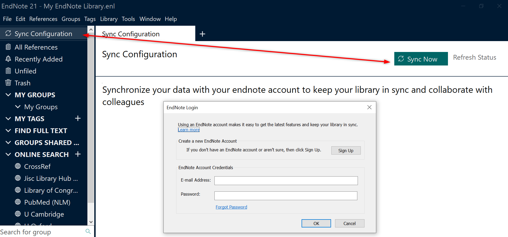This screenshot has width=508, height=237.
Task: Open PubMed (NLM) online search
Action: pyautogui.click(x=47, y=202)
